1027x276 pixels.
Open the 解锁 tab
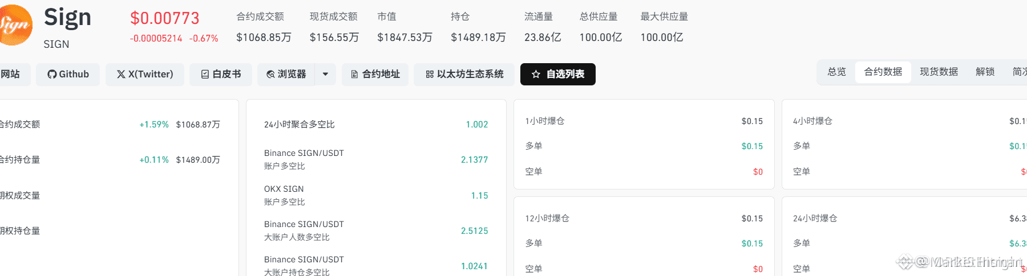pyautogui.click(x=985, y=72)
